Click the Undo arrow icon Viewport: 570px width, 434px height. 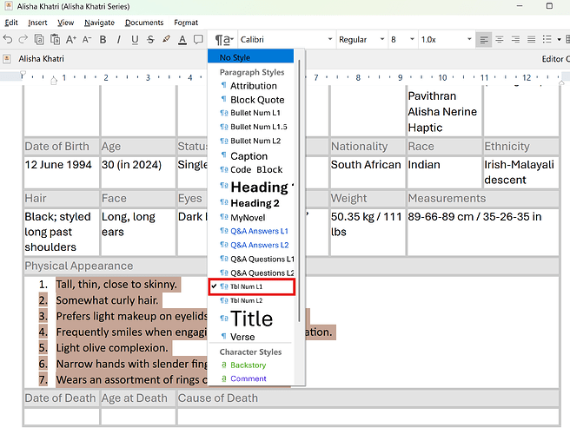coord(8,39)
